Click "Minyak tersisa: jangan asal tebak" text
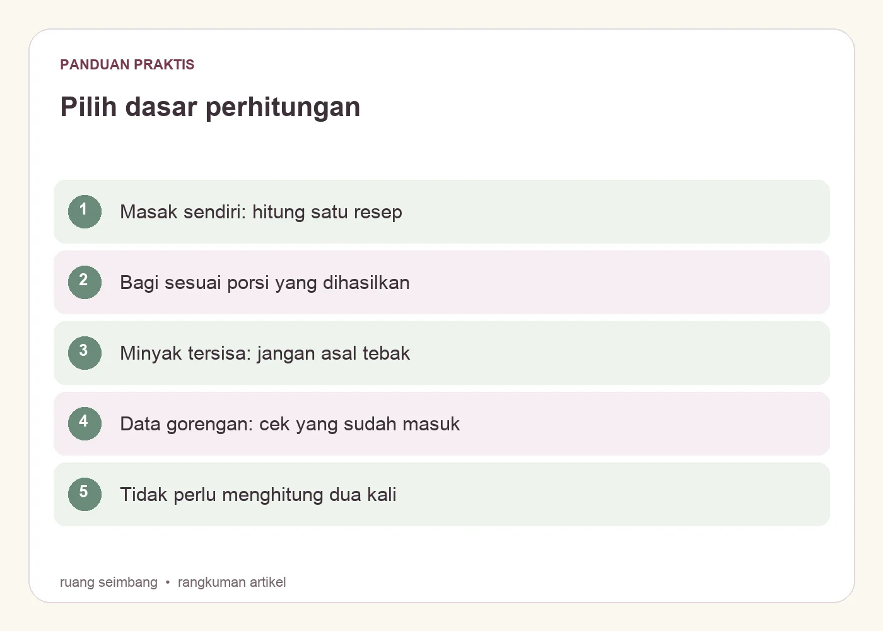 click(x=265, y=353)
